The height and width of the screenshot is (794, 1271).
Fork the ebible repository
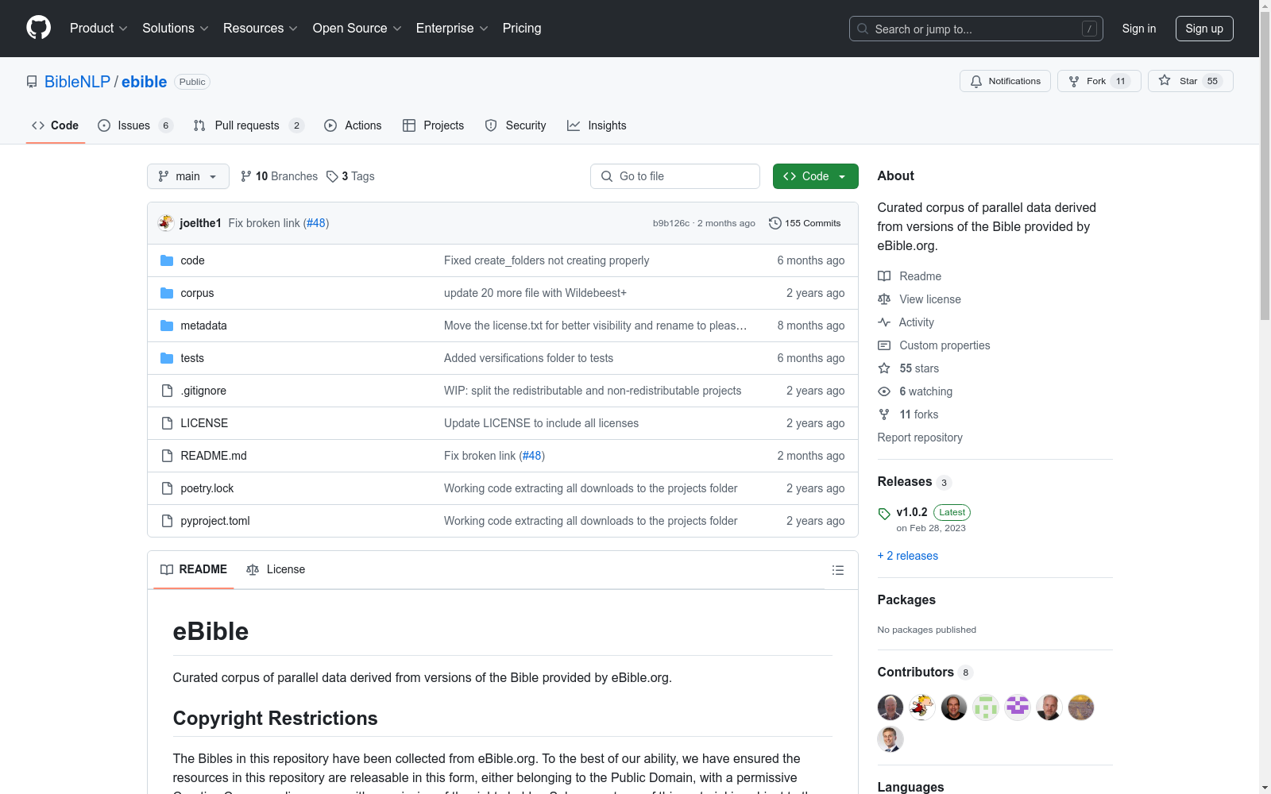[1099, 81]
